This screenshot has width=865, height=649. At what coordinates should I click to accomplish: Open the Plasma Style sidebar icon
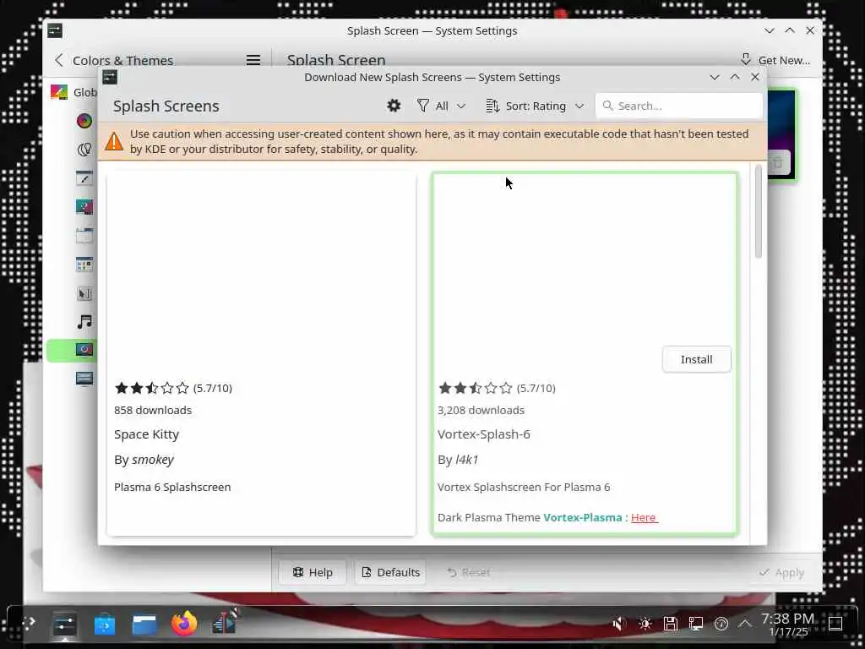tap(84, 206)
